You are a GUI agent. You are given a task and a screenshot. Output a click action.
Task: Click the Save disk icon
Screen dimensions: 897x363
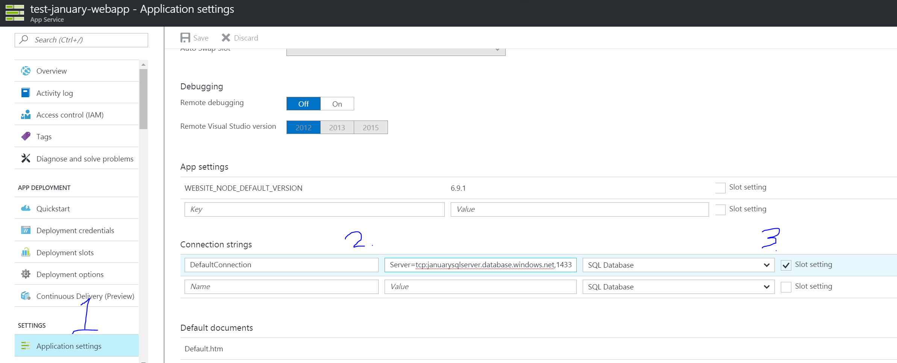[185, 38]
